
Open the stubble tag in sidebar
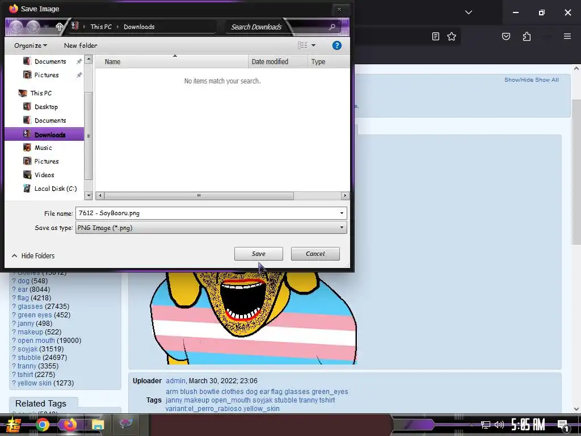point(29,358)
